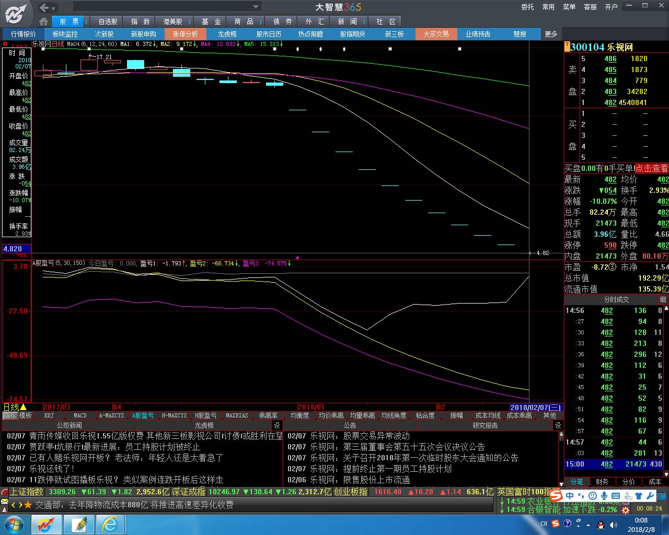Click 更多 to show more tools
Viewport: 669px width, 535px height.
pos(551,34)
